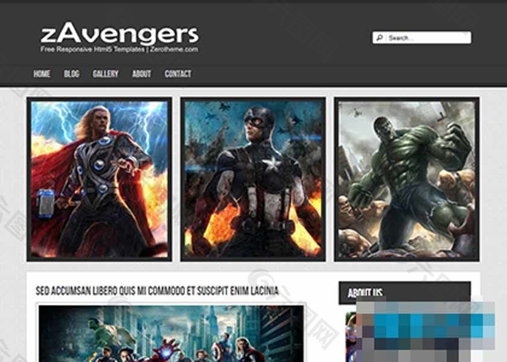Click the About Us sidebar heading
The width and height of the screenshot is (507, 362).
365,293
